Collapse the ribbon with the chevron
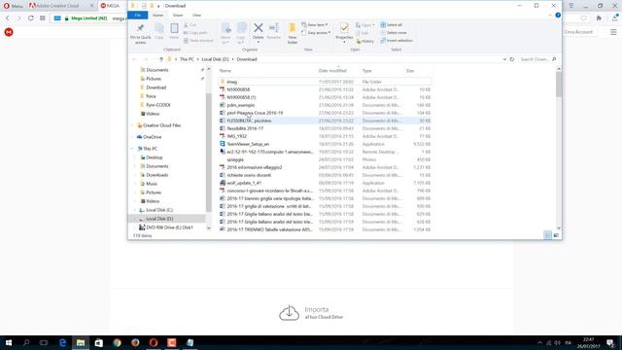622x350 pixels. pyautogui.click(x=550, y=16)
